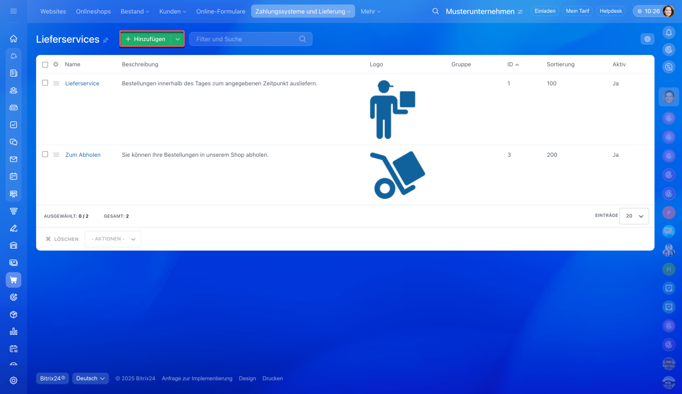Click the Aktiv column header
The height and width of the screenshot is (394, 682).
coord(619,65)
